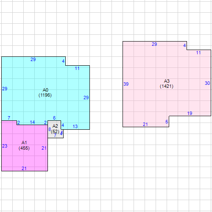Select the A2 (52) area label
This screenshot has width=212, height=212.
pyautogui.click(x=55, y=129)
